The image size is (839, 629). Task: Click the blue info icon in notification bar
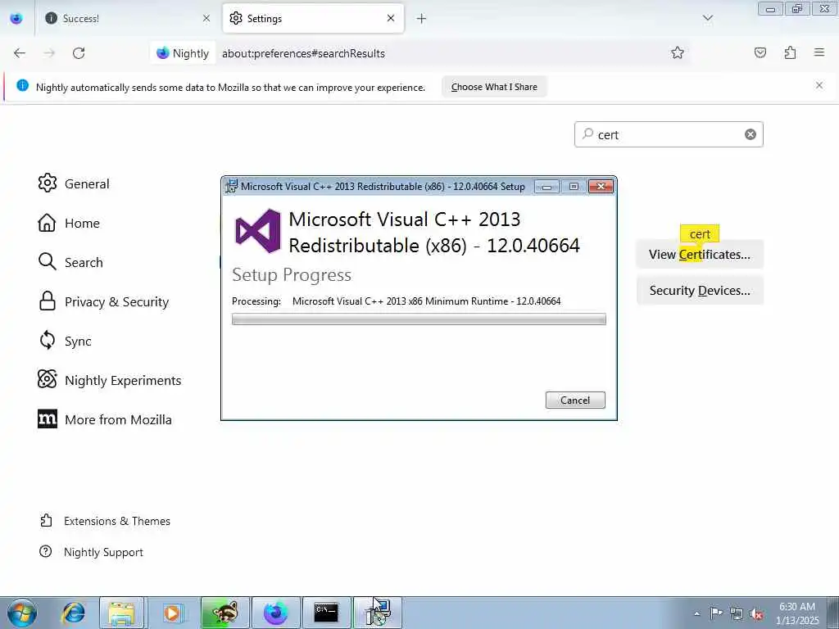(x=22, y=85)
